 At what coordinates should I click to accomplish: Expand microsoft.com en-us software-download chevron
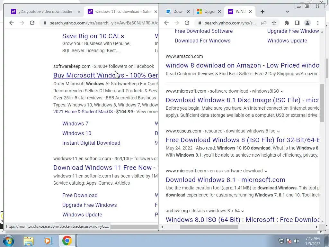[x=266, y=171]
